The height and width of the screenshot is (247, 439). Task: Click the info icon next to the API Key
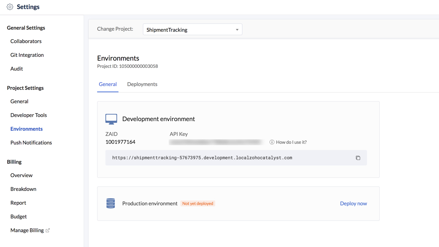pos(272,142)
